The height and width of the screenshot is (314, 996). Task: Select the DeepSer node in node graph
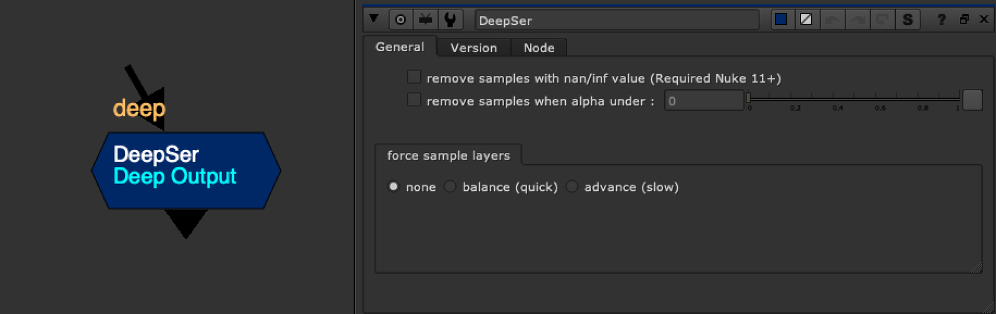click(x=186, y=170)
